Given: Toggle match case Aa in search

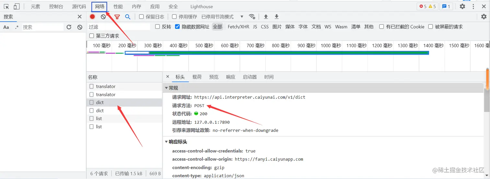Looking at the screenshot, I should click(x=6, y=27).
